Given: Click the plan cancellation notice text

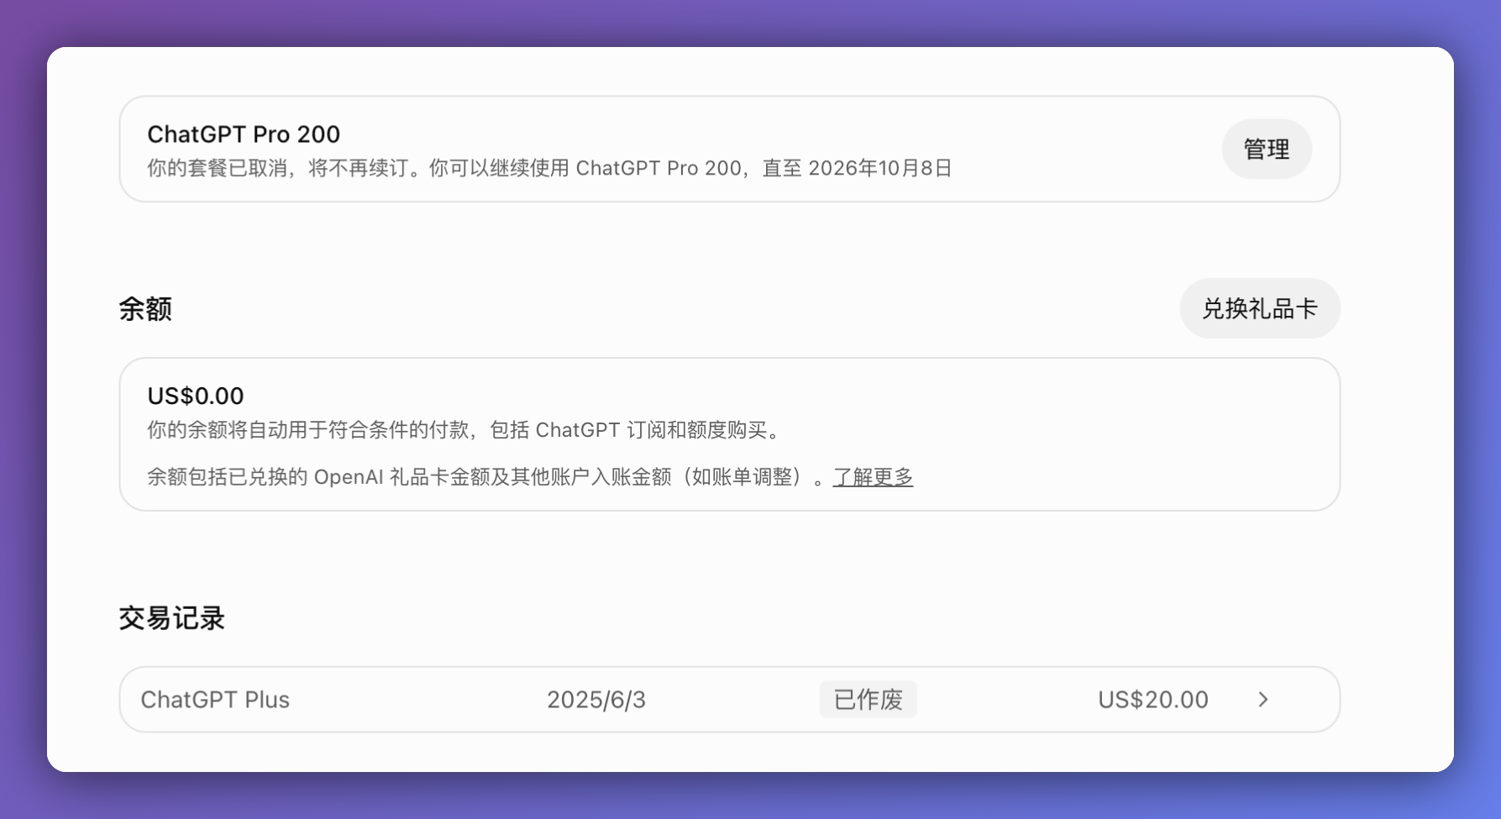Looking at the screenshot, I should 549,168.
